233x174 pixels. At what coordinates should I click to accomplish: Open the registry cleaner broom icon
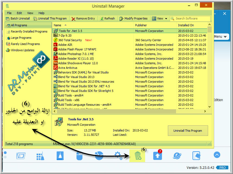click(x=40, y=156)
